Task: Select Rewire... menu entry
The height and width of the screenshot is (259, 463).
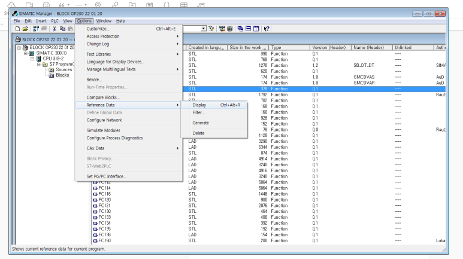Action: coord(129,80)
